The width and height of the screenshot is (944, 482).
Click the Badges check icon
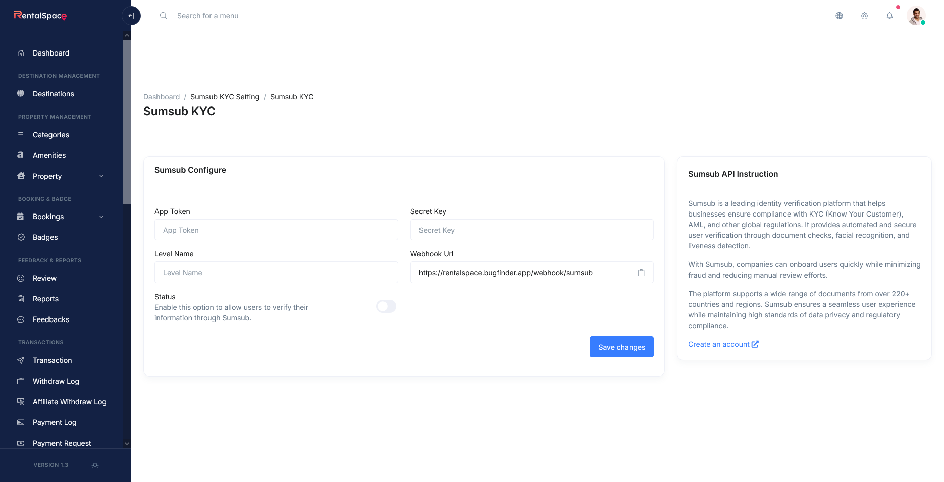click(x=21, y=237)
